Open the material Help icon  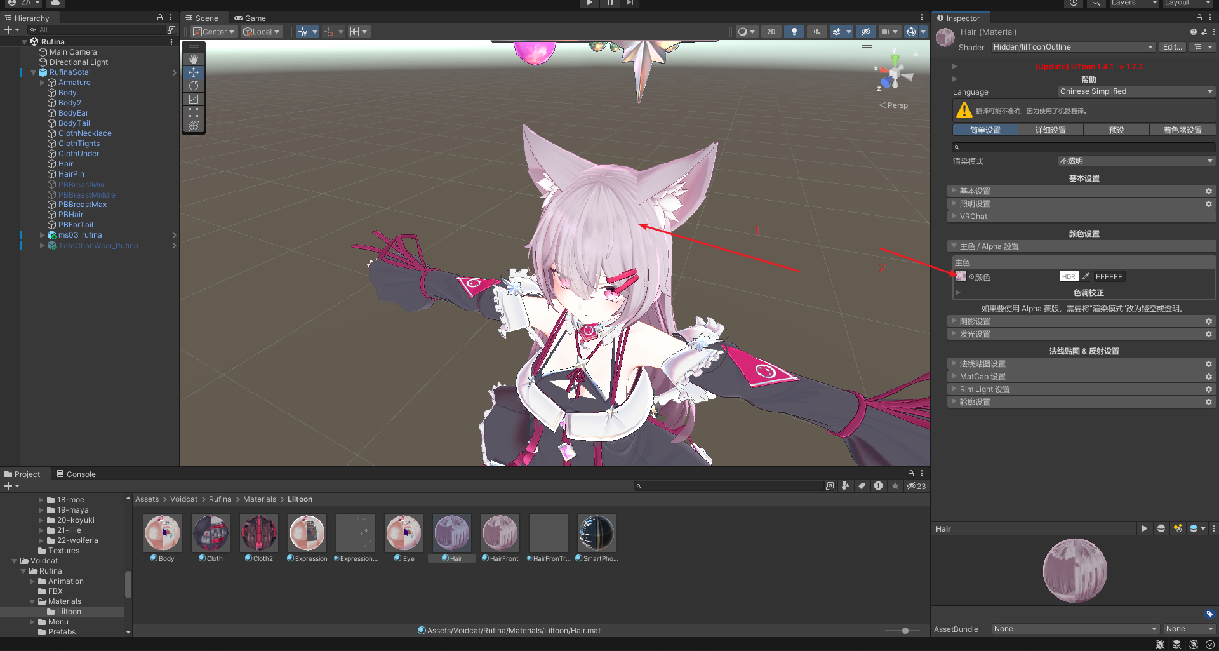1193,32
